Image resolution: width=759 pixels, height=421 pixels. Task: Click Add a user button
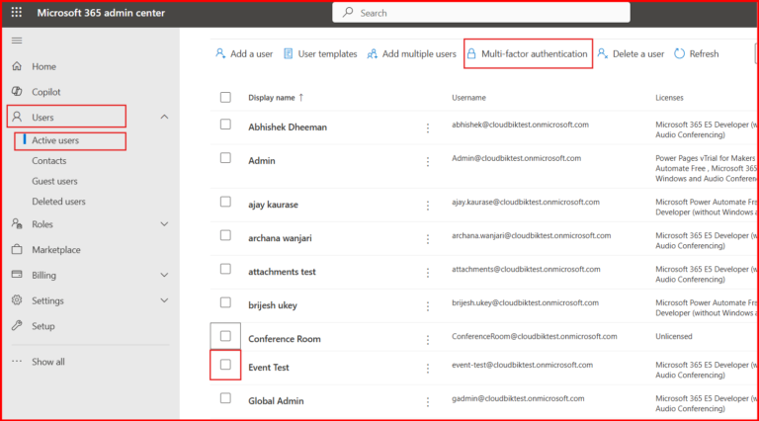coord(244,54)
